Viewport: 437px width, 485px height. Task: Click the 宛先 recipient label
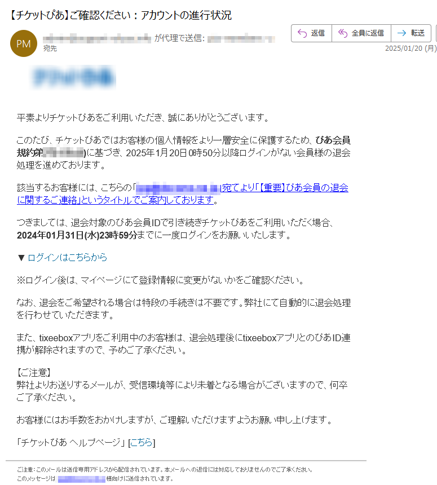pyautogui.click(x=50, y=48)
